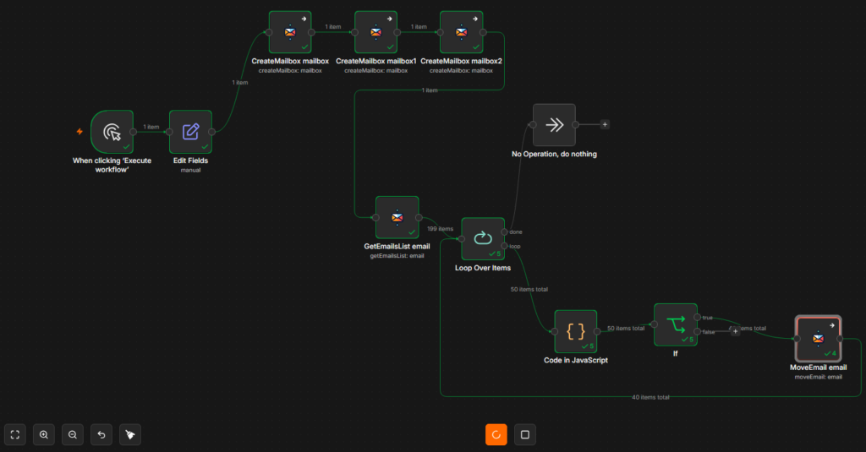Open the Edit Fields node

tap(190, 132)
